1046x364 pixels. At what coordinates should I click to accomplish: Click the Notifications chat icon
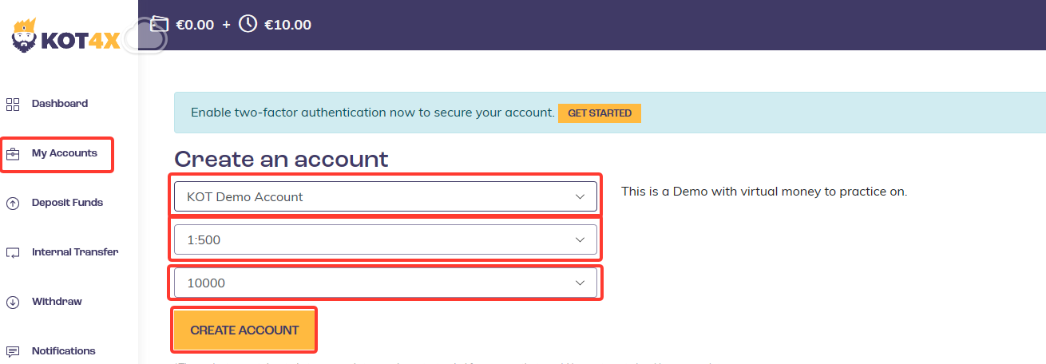tap(13, 351)
